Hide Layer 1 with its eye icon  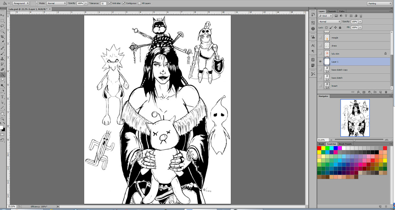pos(320,62)
